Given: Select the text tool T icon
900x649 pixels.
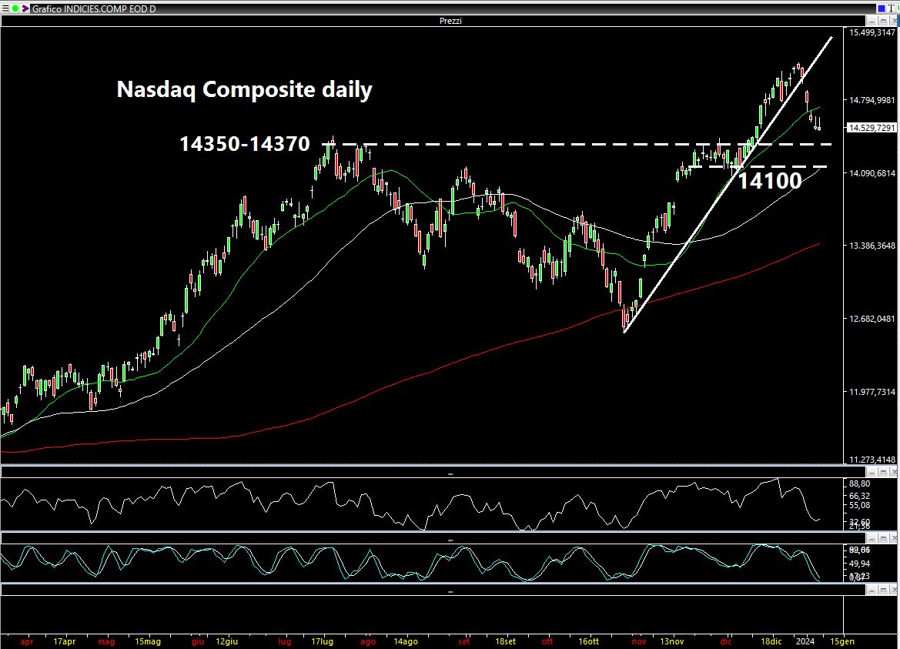Looking at the screenshot, I should 891,8.
